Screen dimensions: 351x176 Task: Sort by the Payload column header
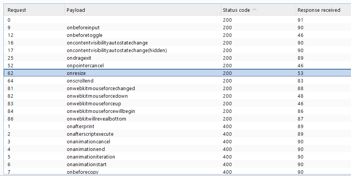[143, 10]
